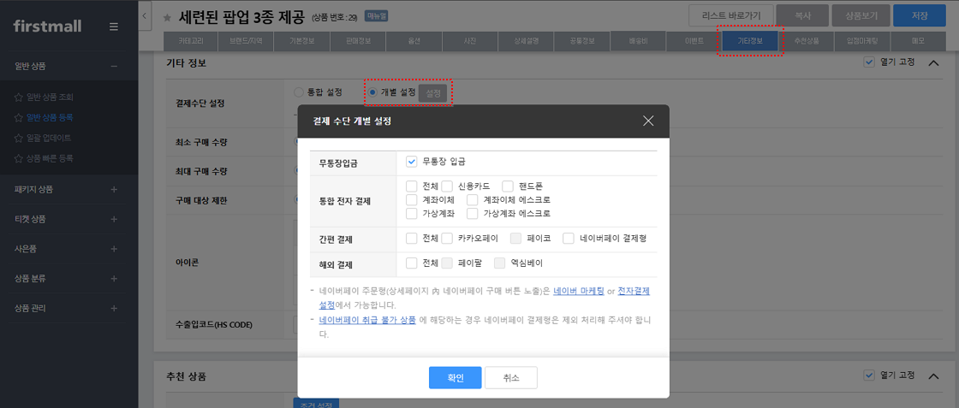Switch to the 상세설명 tab
Viewport: 959px width, 408px height.
(x=526, y=42)
